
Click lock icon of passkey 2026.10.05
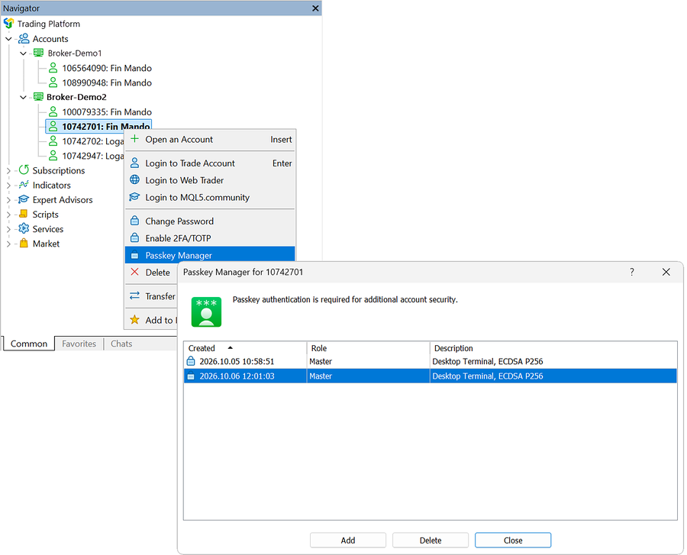point(191,361)
